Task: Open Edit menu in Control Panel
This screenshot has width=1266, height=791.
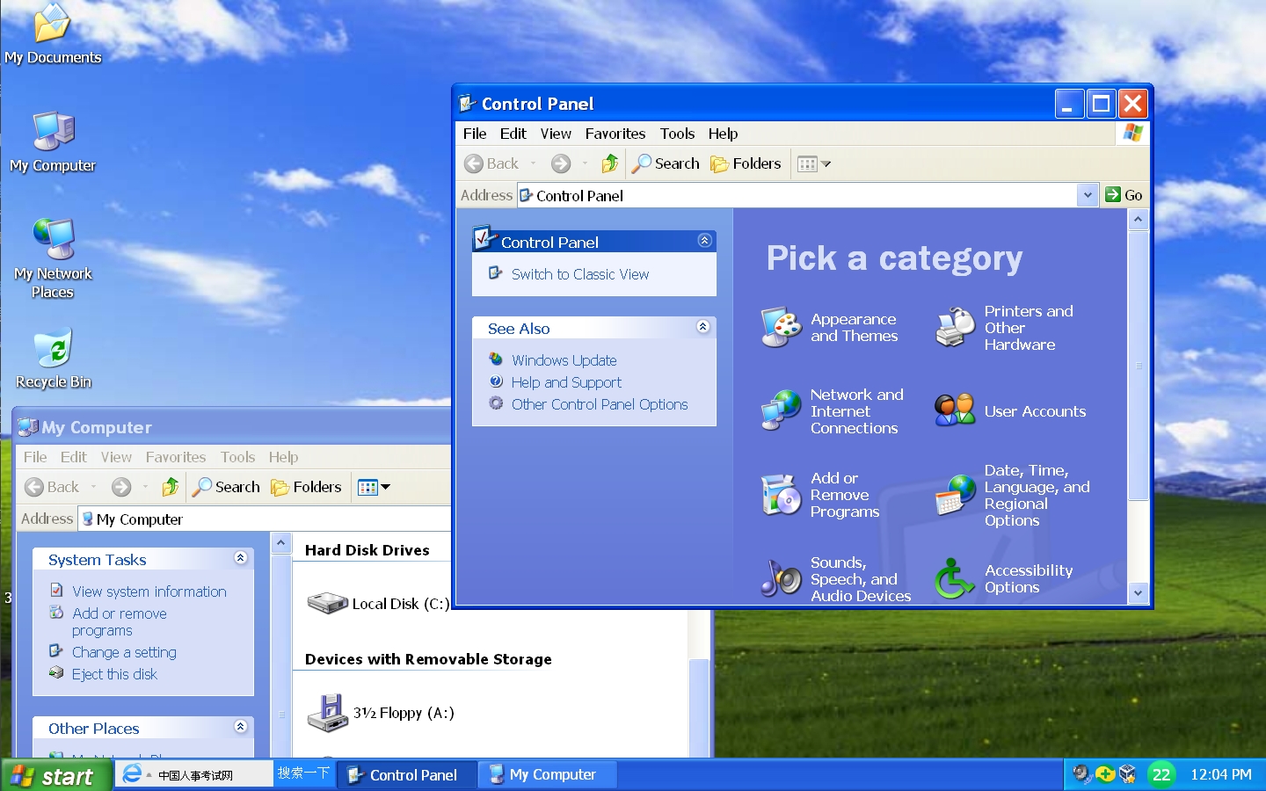Action: (x=513, y=134)
